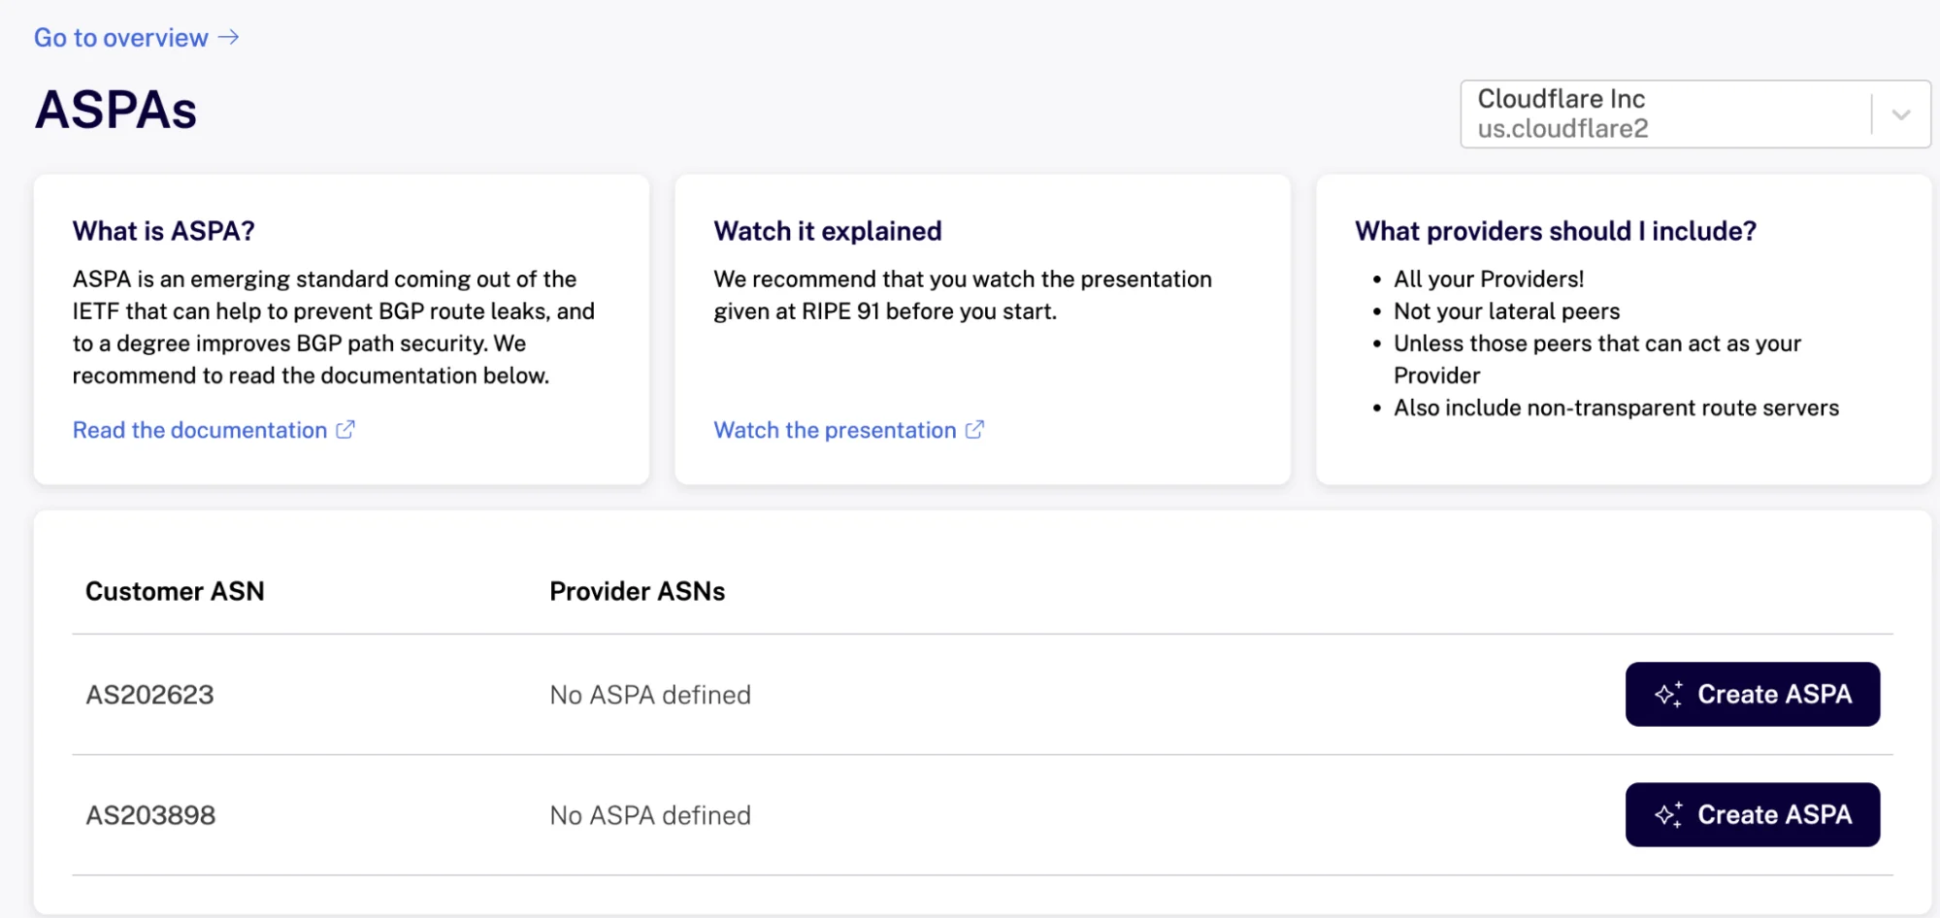
Task: Navigate back using Go to overview
Action: [x=119, y=38]
